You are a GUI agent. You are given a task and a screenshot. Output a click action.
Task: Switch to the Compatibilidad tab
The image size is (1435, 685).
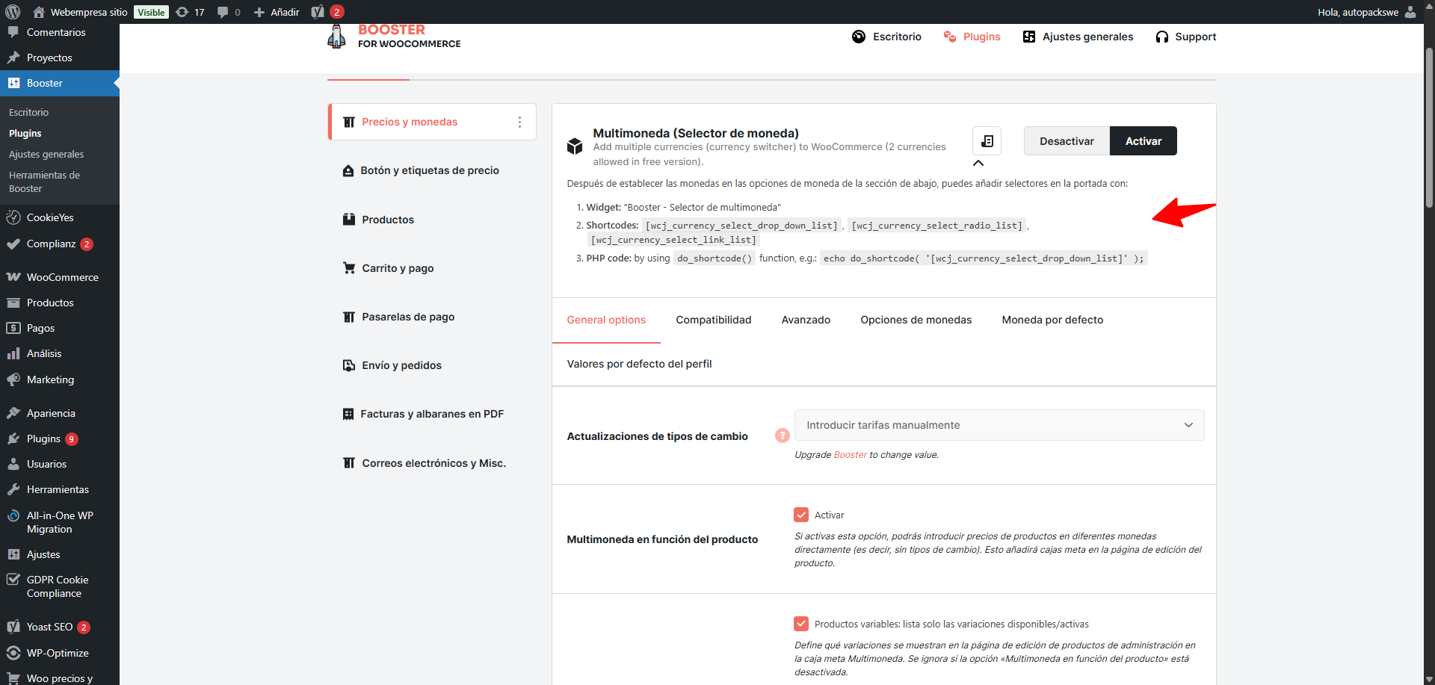point(713,320)
